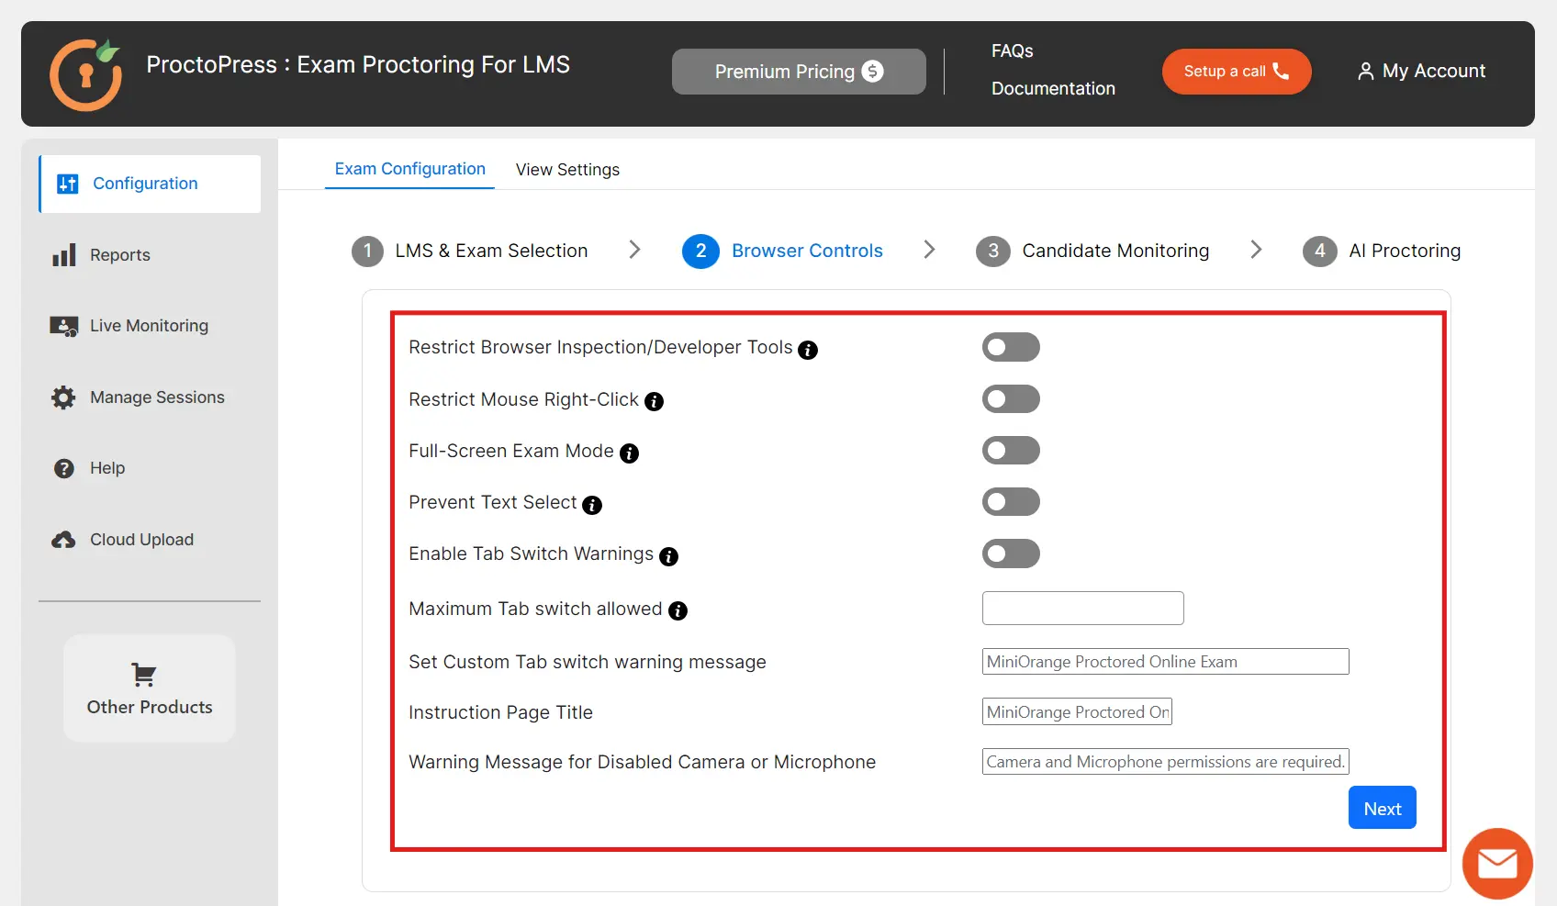Screen dimensions: 1557x906
Task: Focus custom Tab switch warning message field
Action: (x=1166, y=662)
